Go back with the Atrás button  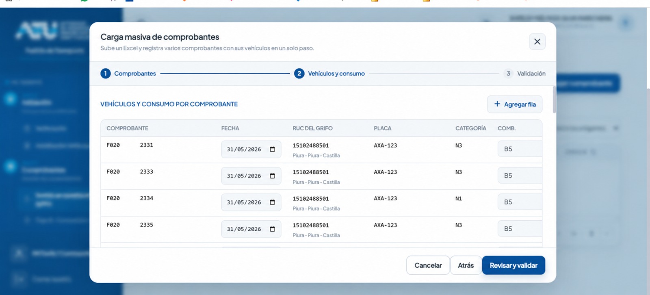466,265
